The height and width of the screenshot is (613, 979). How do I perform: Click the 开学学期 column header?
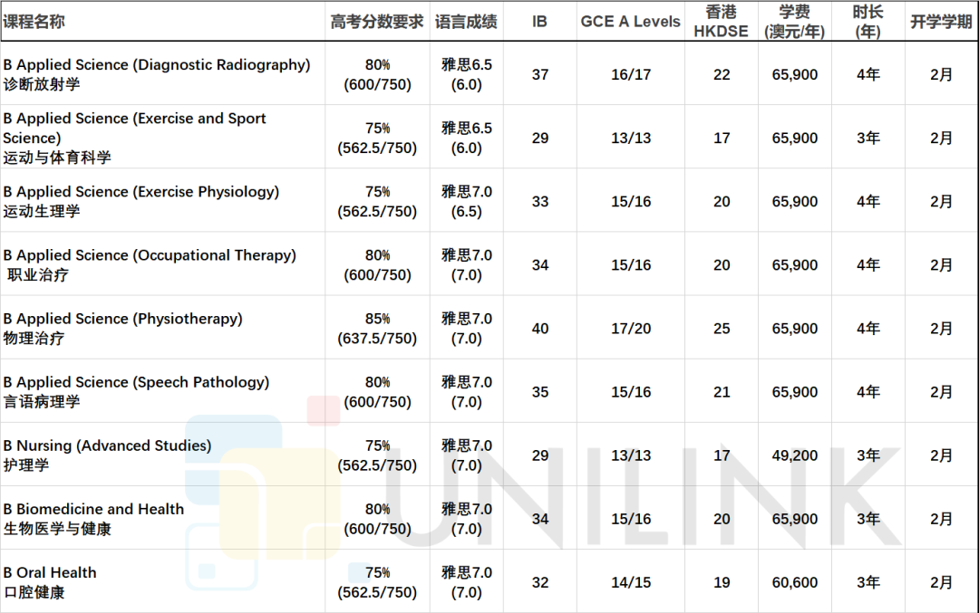tap(942, 22)
